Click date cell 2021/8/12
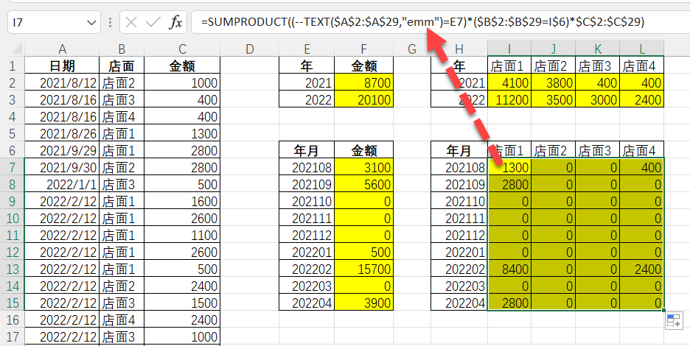The image size is (690, 346). (62, 83)
